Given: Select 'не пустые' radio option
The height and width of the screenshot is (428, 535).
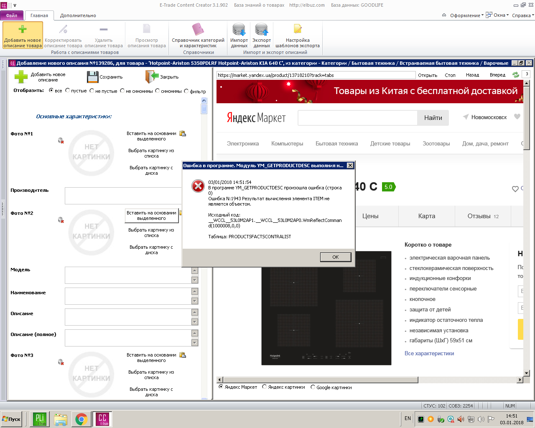Looking at the screenshot, I should pyautogui.click(x=92, y=90).
